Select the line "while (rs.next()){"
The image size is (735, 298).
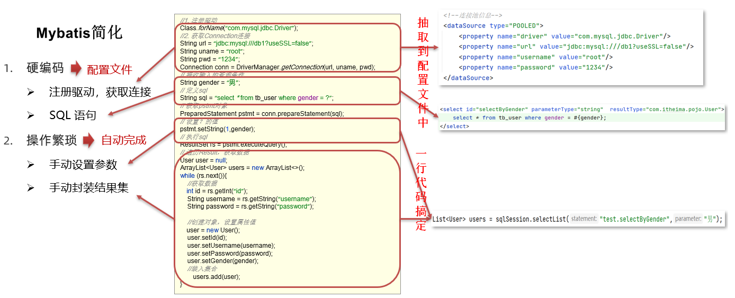click(203, 176)
